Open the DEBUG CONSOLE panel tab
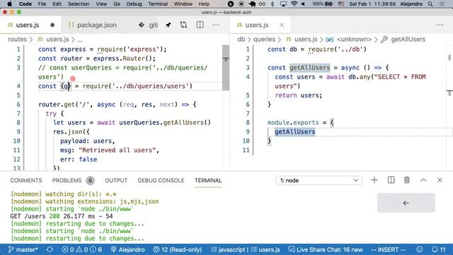This screenshot has width=453, height=255. click(x=161, y=181)
